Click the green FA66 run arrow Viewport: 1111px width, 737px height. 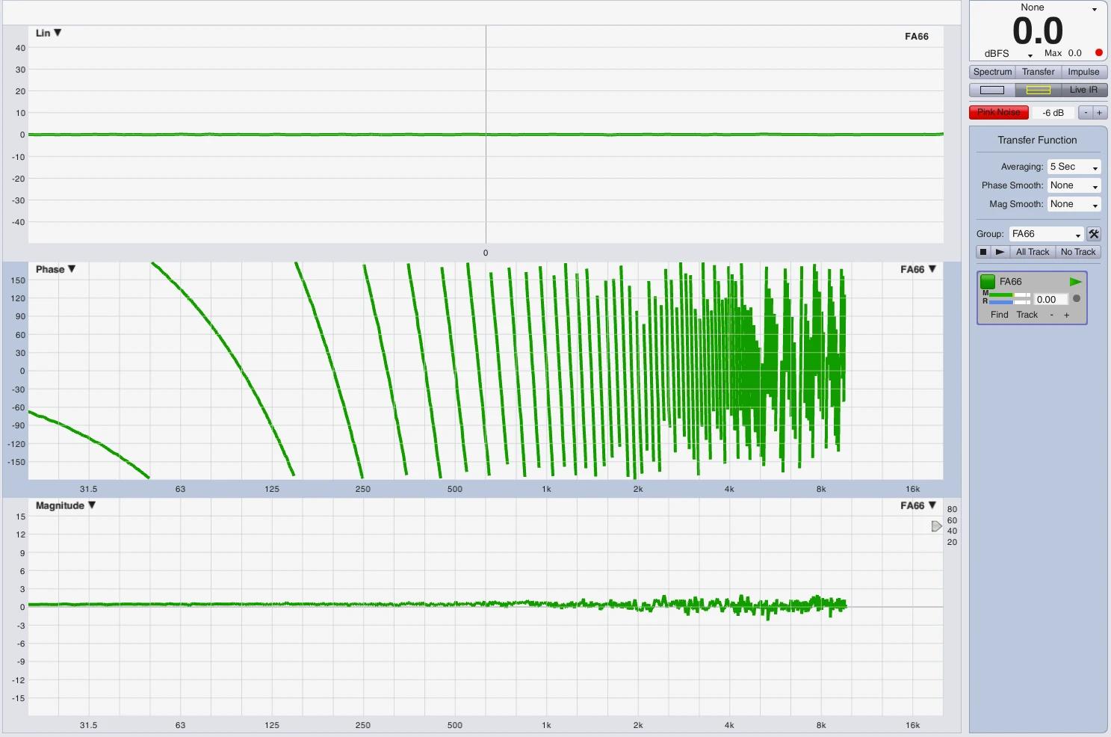[1075, 282]
